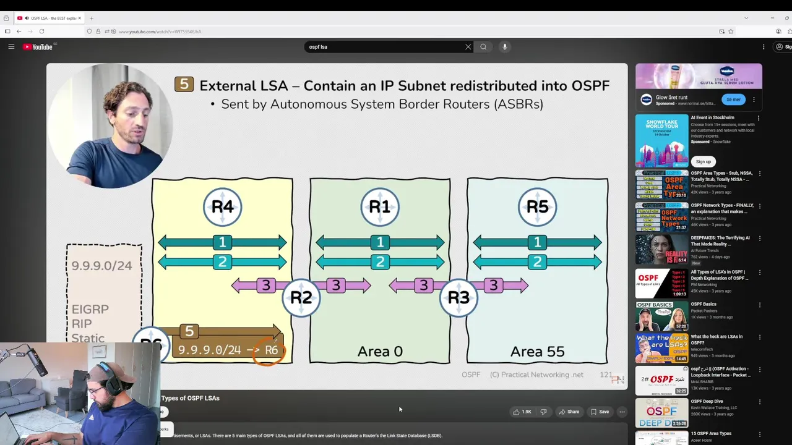Open picture-in-picture icon in address bar
This screenshot has height=445, width=792.
pos(721,32)
